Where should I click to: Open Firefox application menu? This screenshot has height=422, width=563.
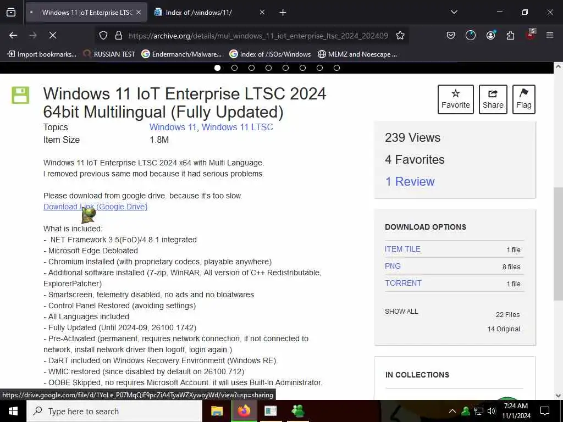[x=550, y=35]
